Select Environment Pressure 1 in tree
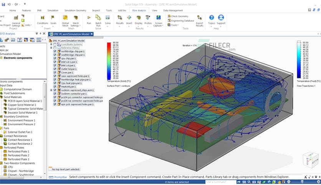This screenshot has width=321, height=185. 21,120
